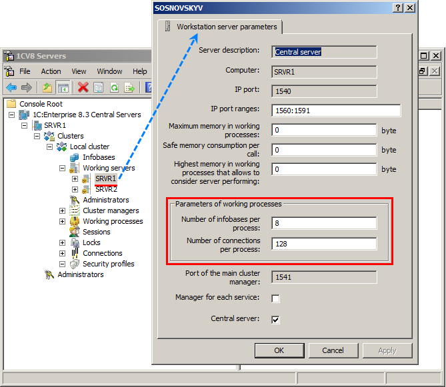This screenshot has width=446, height=387.
Task: Click the Safe memory consumption per call field
Action: [324, 150]
